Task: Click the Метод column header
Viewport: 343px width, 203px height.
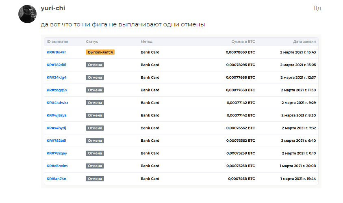Action: point(147,41)
